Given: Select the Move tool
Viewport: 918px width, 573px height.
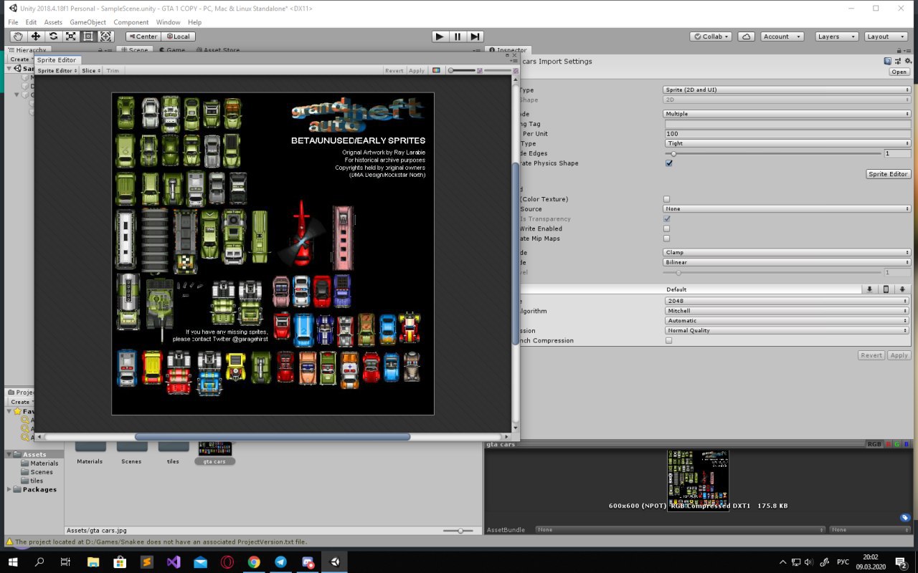Looking at the screenshot, I should click(35, 37).
